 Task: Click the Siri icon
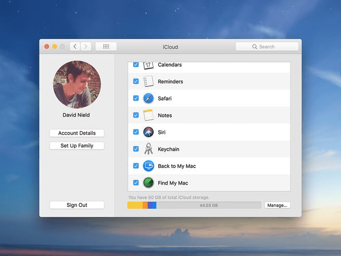pos(148,132)
